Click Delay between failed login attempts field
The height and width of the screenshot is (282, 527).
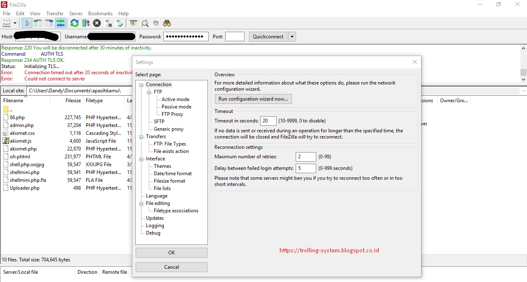pos(306,168)
